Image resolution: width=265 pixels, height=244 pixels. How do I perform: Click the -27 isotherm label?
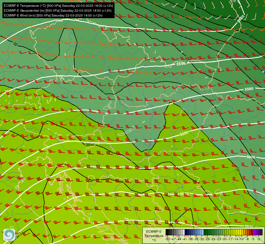(x=251, y=37)
